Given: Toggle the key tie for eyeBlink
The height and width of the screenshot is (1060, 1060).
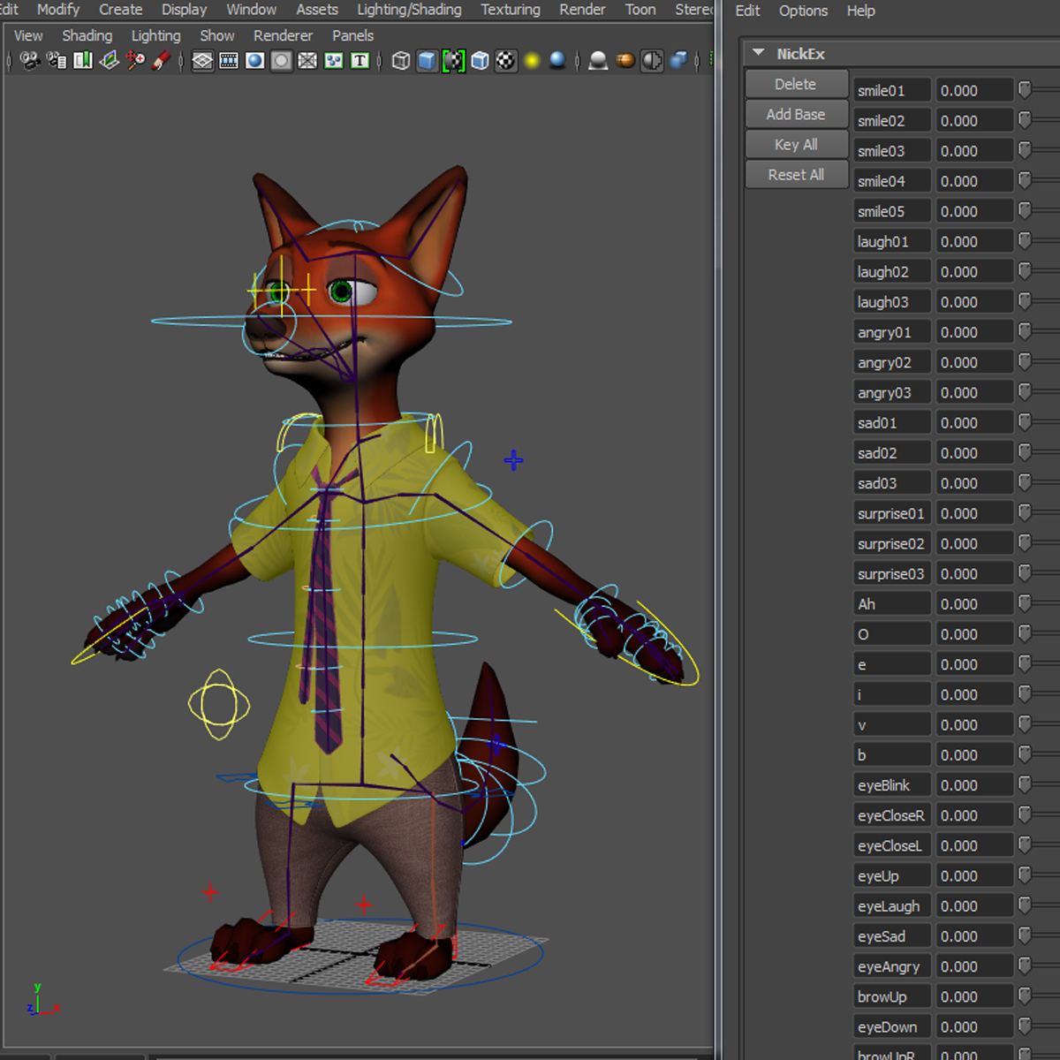Looking at the screenshot, I should tap(1025, 784).
